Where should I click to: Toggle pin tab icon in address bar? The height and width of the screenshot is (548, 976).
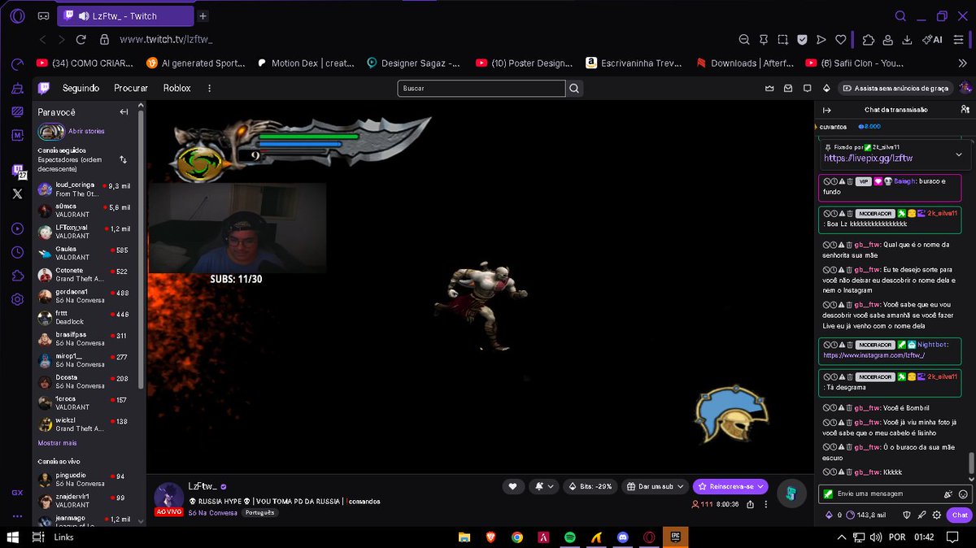[764, 39]
